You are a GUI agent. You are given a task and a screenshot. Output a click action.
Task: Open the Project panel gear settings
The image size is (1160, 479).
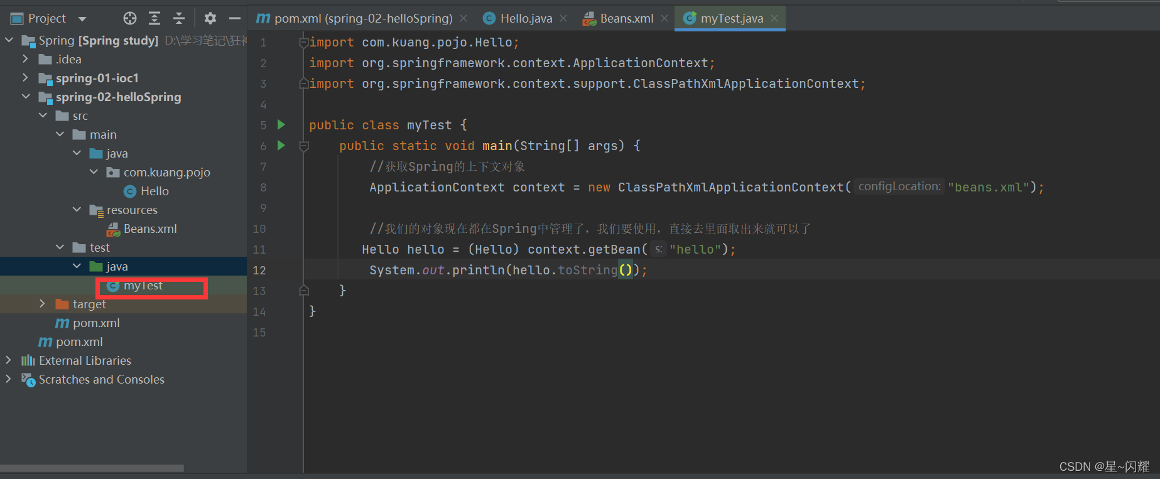pyautogui.click(x=210, y=18)
